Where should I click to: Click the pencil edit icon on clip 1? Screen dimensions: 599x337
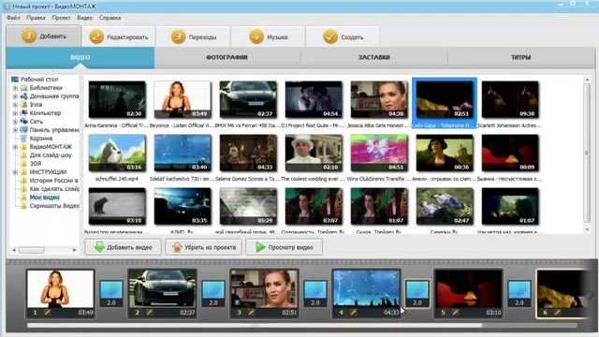pyautogui.click(x=48, y=313)
